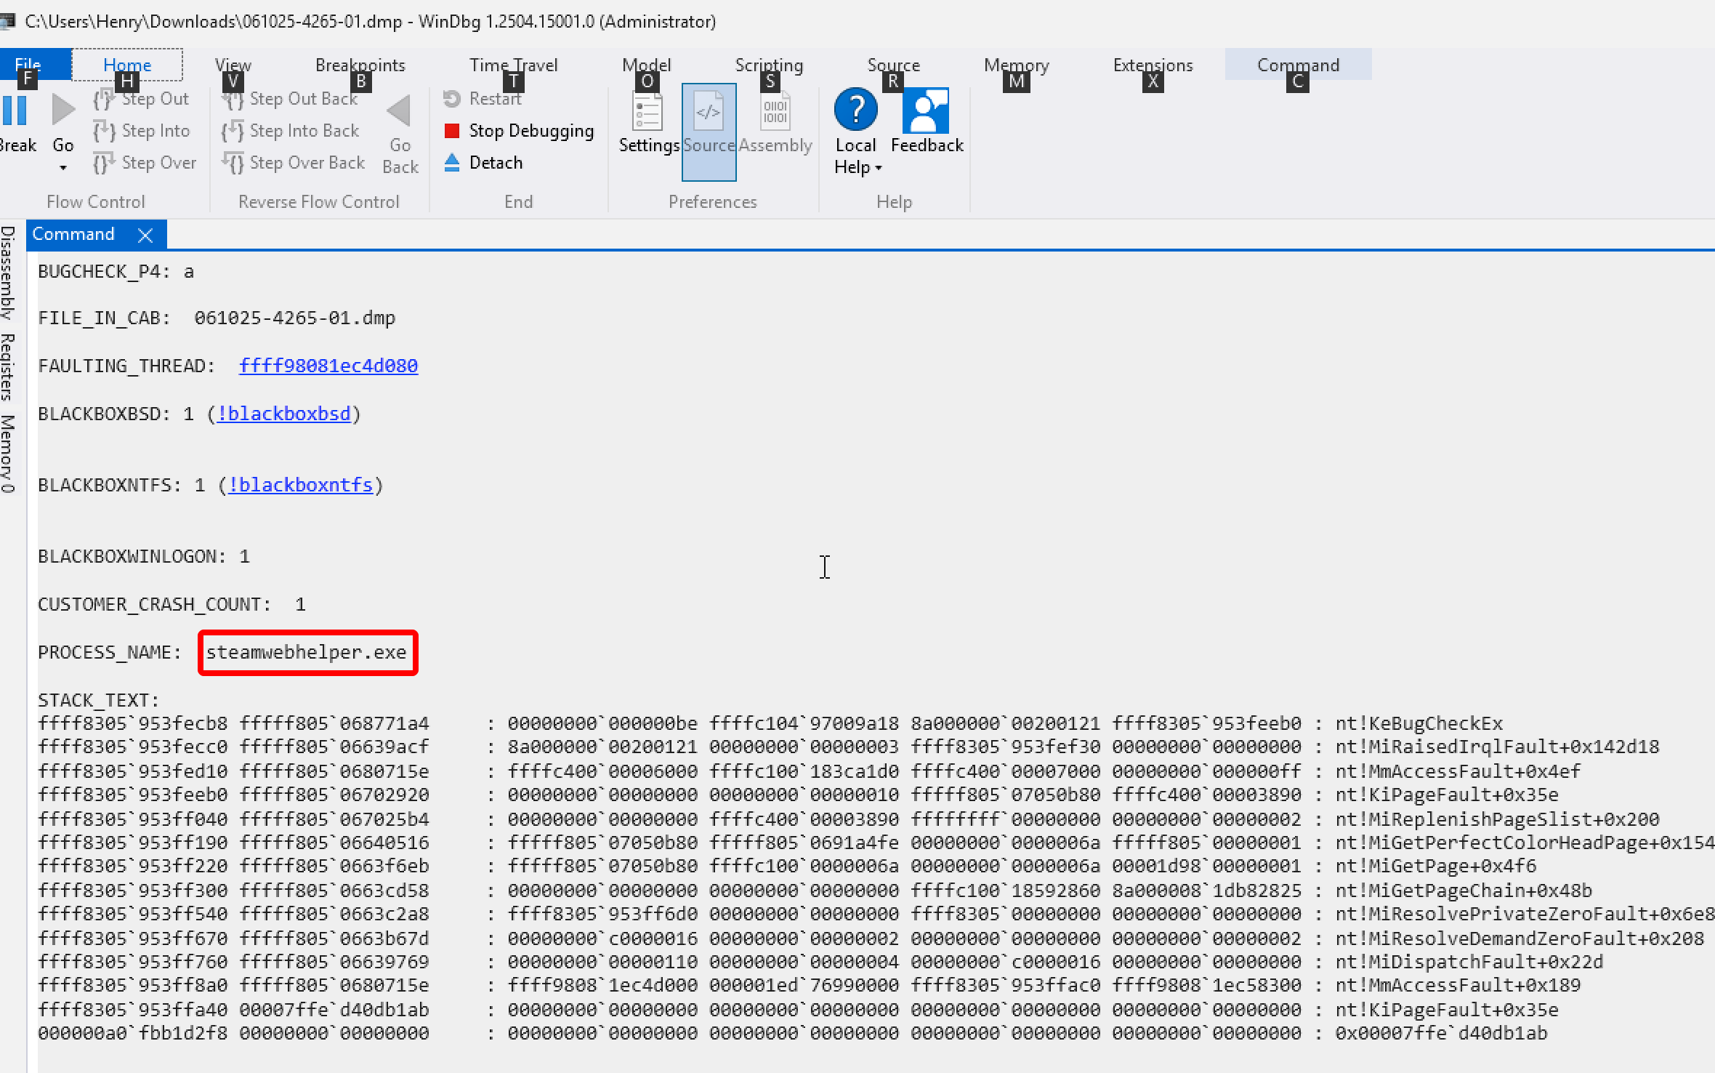This screenshot has height=1073, width=1715.
Task: Click the Feedback icon
Action: 926,110
